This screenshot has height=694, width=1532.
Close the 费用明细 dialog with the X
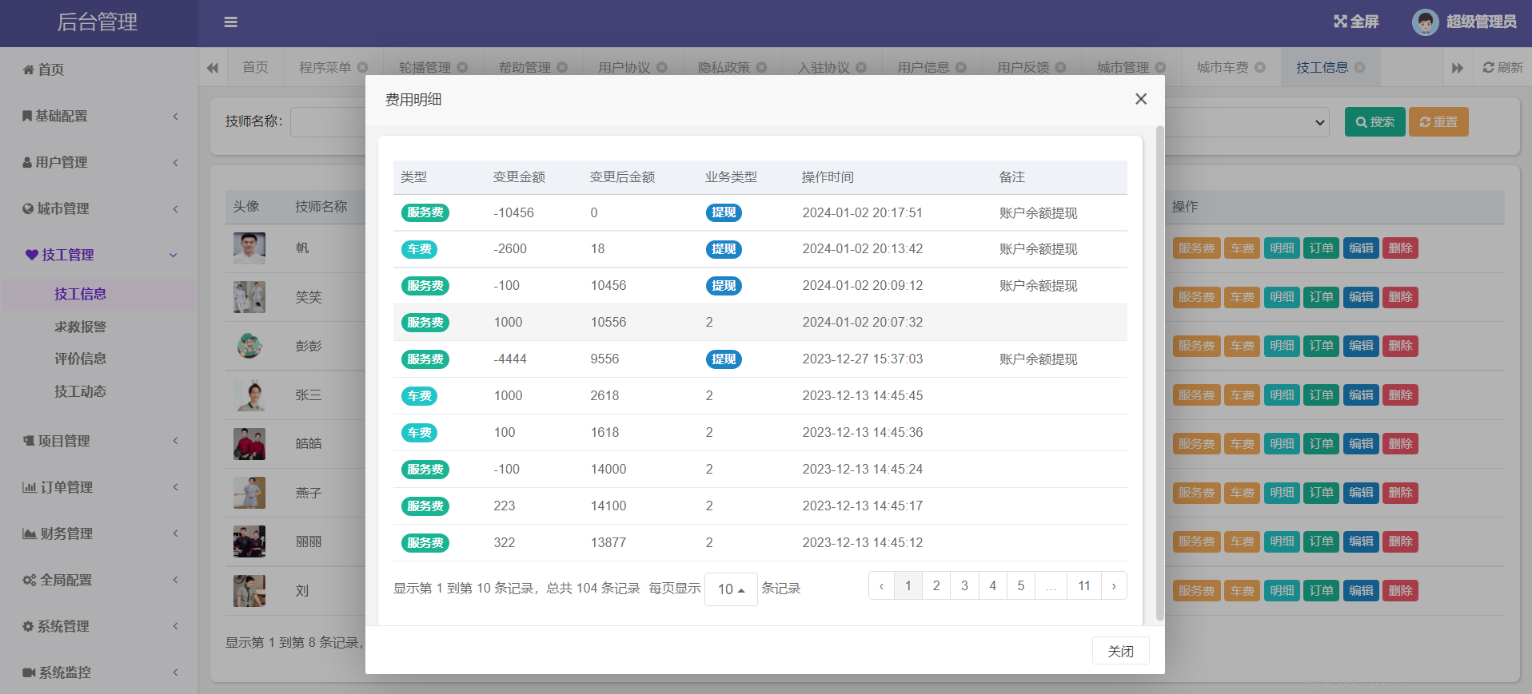tap(1141, 99)
